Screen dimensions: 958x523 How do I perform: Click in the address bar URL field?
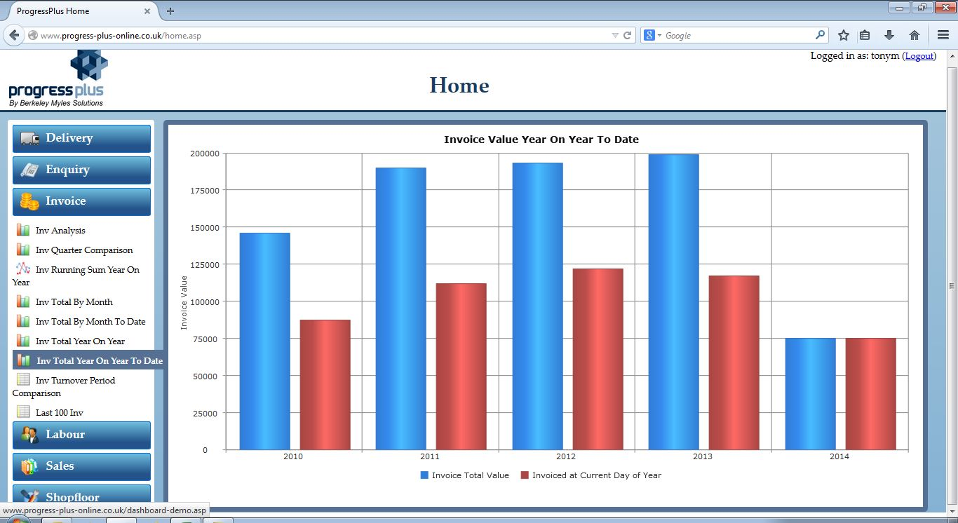click(323, 35)
